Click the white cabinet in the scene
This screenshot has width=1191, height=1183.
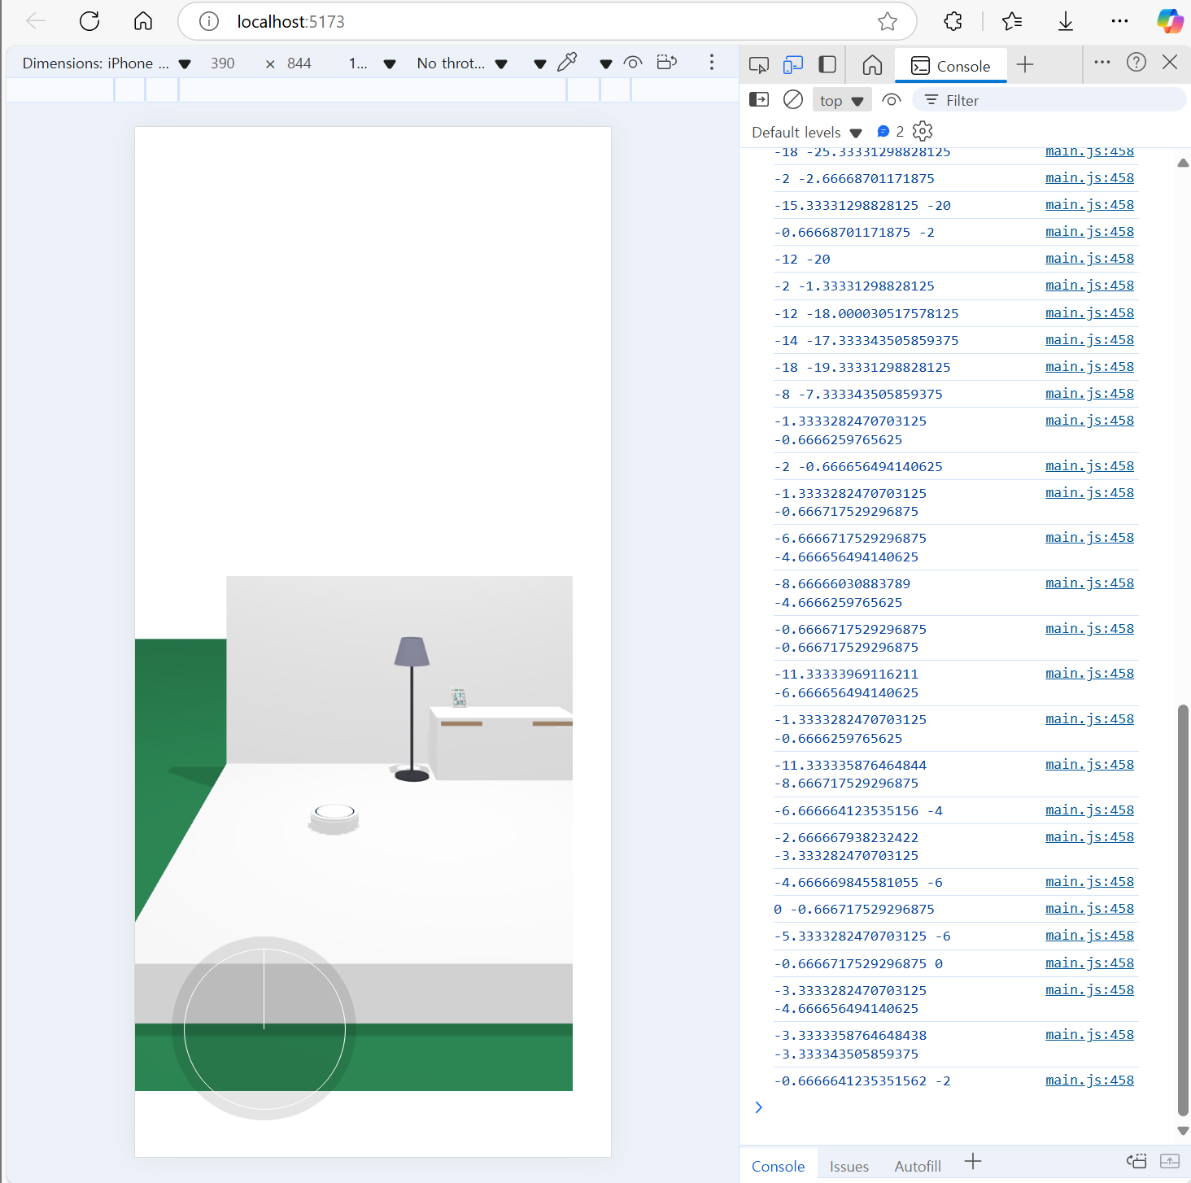click(x=501, y=744)
